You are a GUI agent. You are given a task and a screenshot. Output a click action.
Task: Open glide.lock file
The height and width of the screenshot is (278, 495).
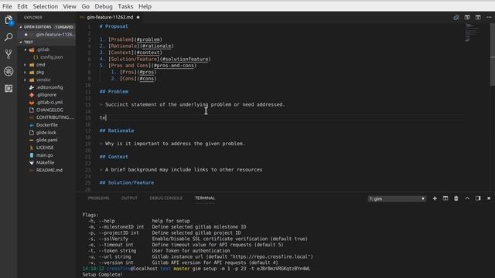coord(46,132)
